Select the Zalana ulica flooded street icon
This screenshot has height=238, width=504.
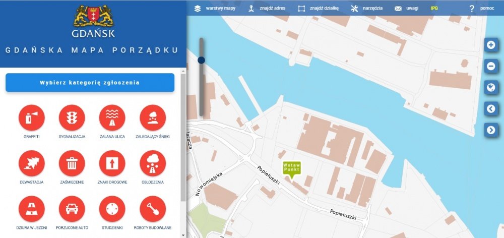click(x=112, y=118)
